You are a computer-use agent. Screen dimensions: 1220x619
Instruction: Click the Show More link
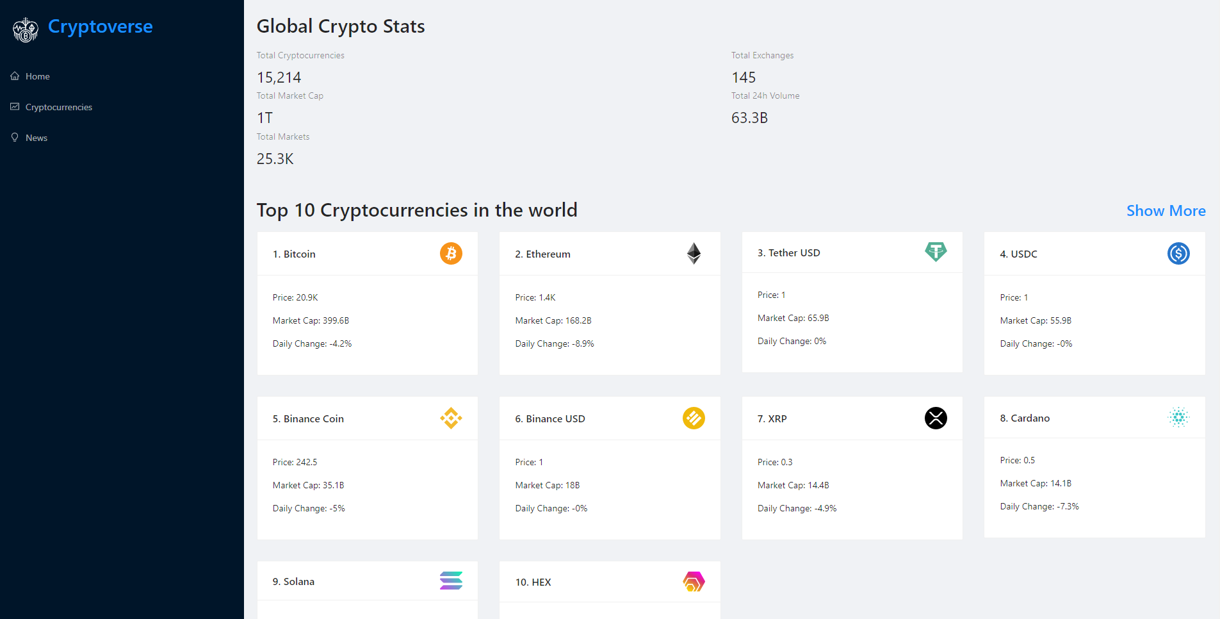[1166, 211]
